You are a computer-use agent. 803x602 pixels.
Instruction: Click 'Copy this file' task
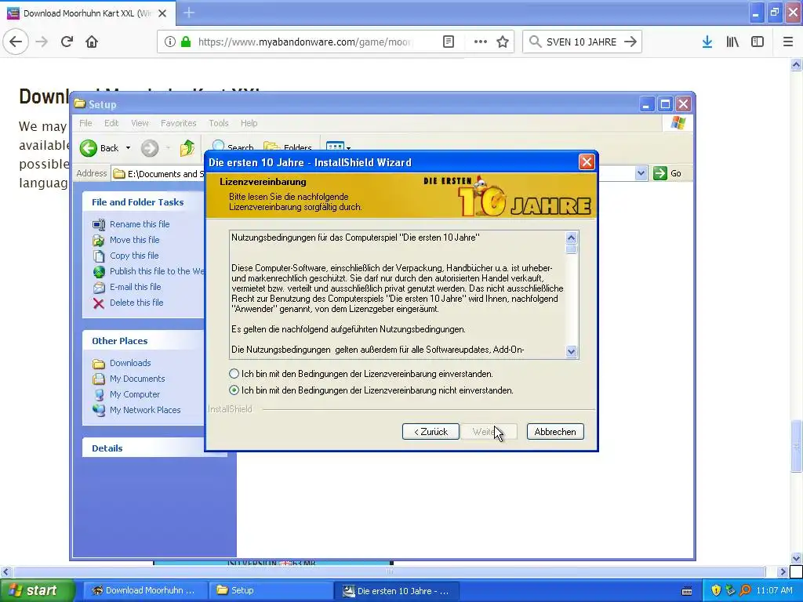[134, 256]
